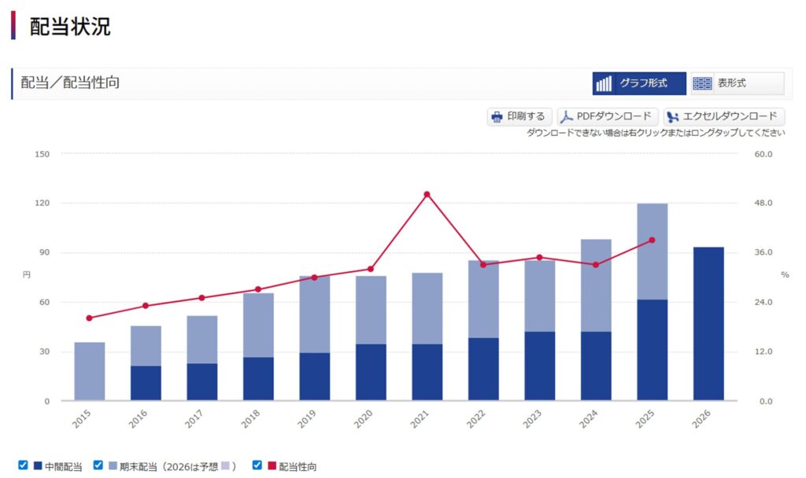The height and width of the screenshot is (478, 806).
Task: Click the 2021 peak point on red line
Action: pyautogui.click(x=427, y=194)
